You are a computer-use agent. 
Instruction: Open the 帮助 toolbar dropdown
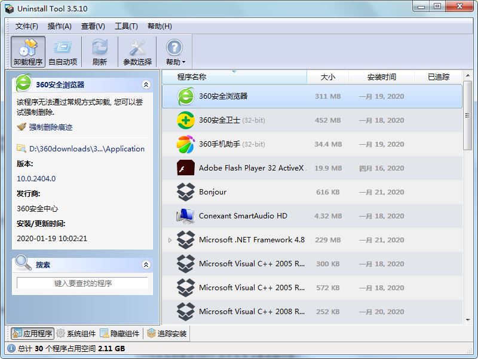point(174,51)
